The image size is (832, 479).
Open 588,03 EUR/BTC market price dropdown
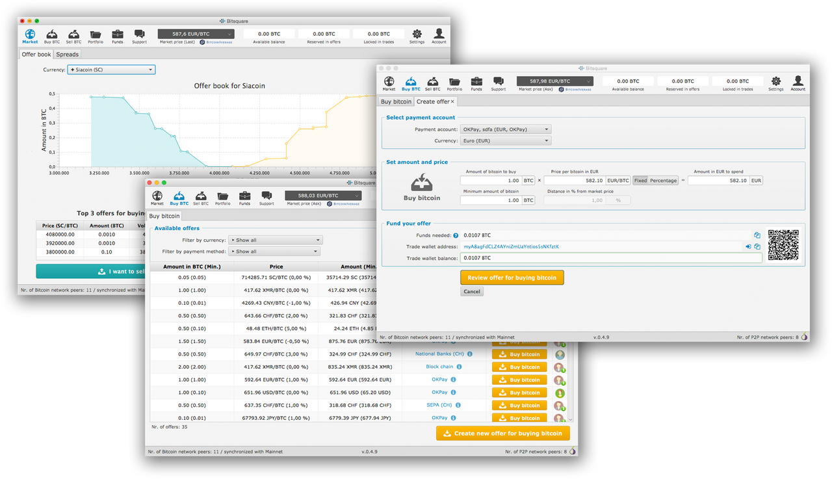[x=323, y=196]
